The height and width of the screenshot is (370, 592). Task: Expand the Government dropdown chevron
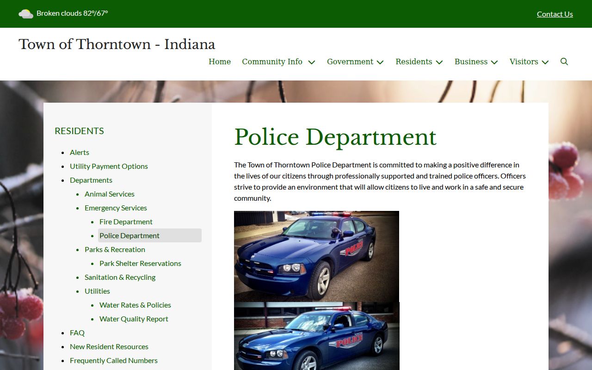[x=380, y=62]
